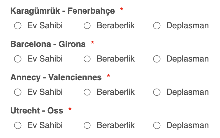The height and width of the screenshot is (138, 220).
Task: Choose Beraberlik for Annecy - Valenciennes
Action: [x=87, y=92]
